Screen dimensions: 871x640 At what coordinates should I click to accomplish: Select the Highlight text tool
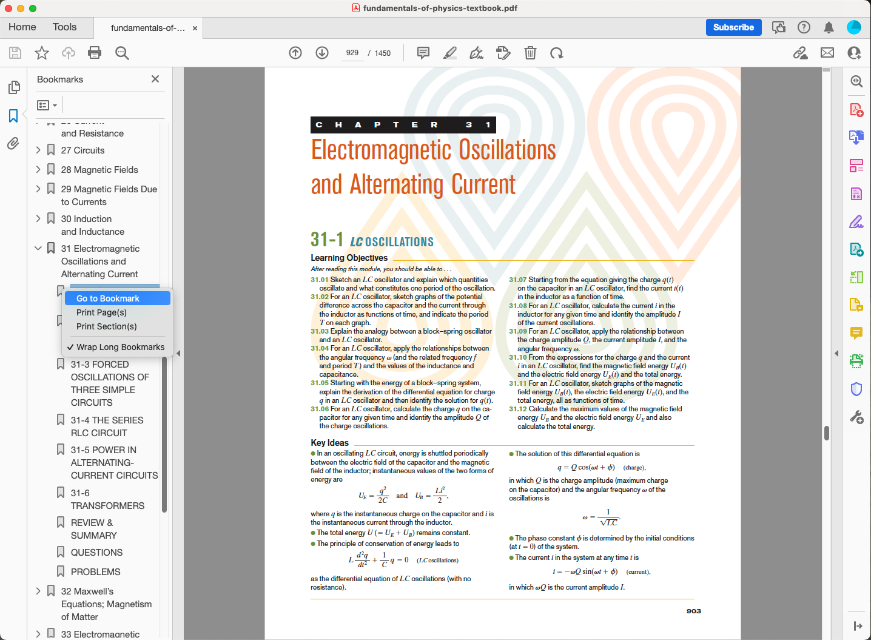(x=449, y=53)
